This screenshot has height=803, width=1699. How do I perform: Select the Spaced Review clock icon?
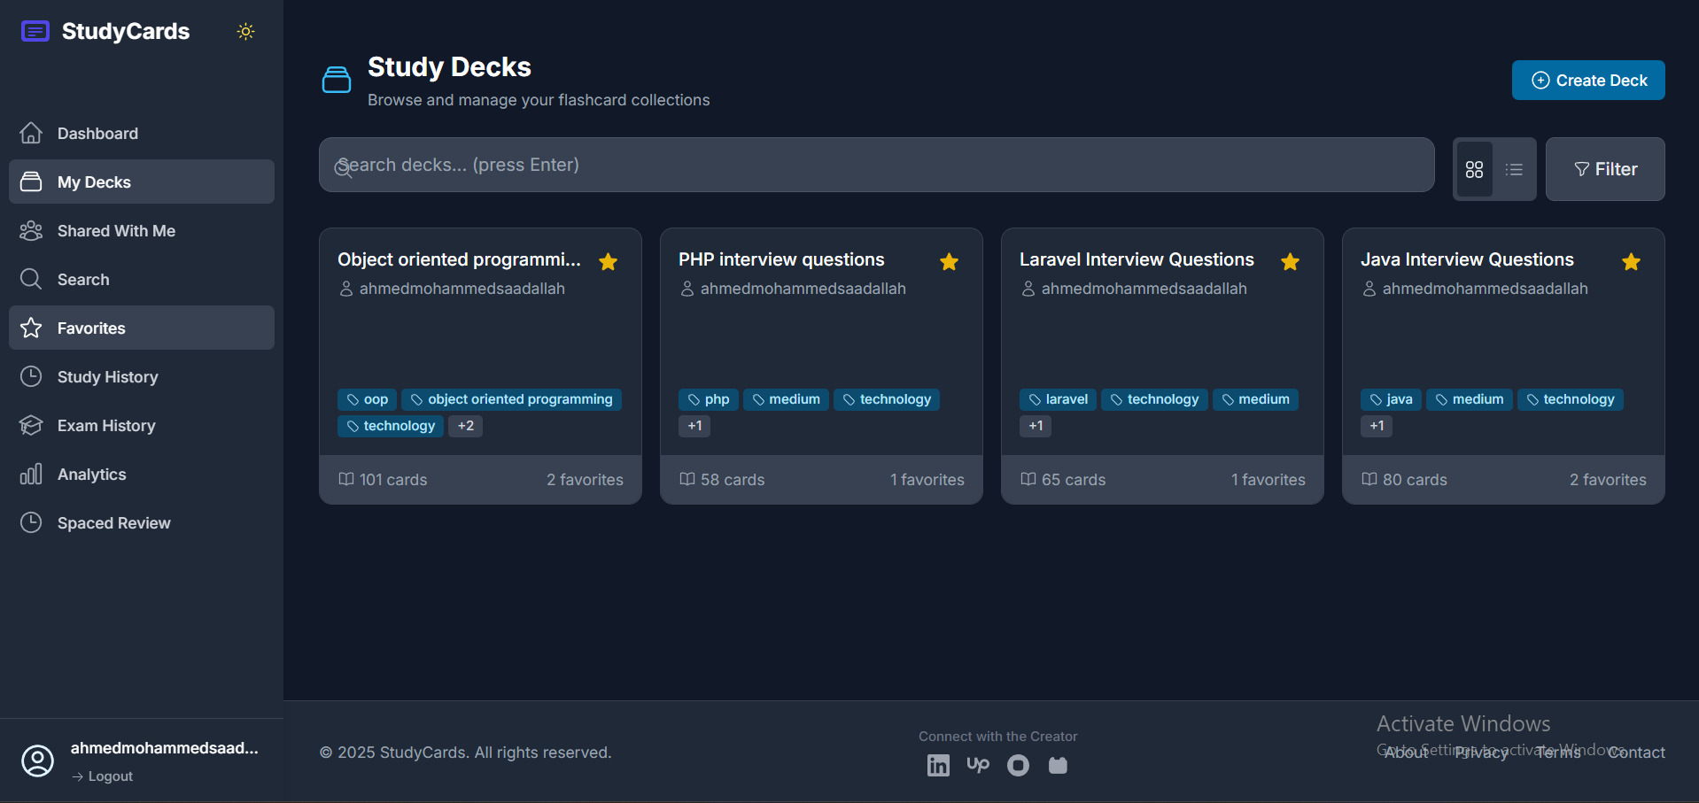click(31, 522)
